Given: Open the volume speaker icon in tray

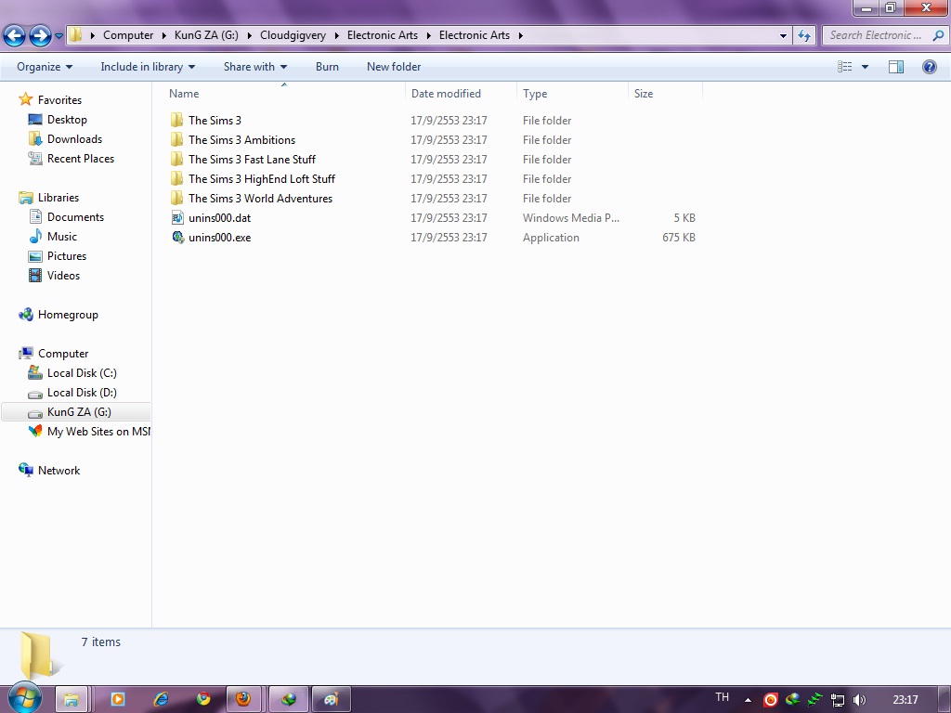Looking at the screenshot, I should [859, 700].
